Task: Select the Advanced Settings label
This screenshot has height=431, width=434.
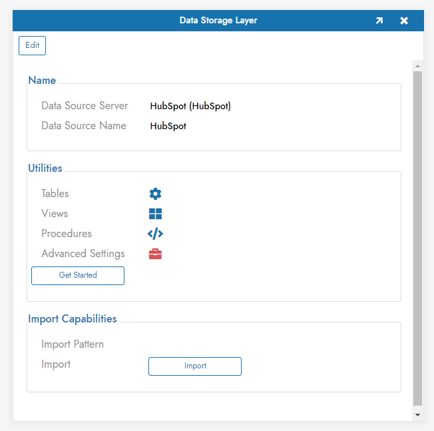Action: coord(83,254)
